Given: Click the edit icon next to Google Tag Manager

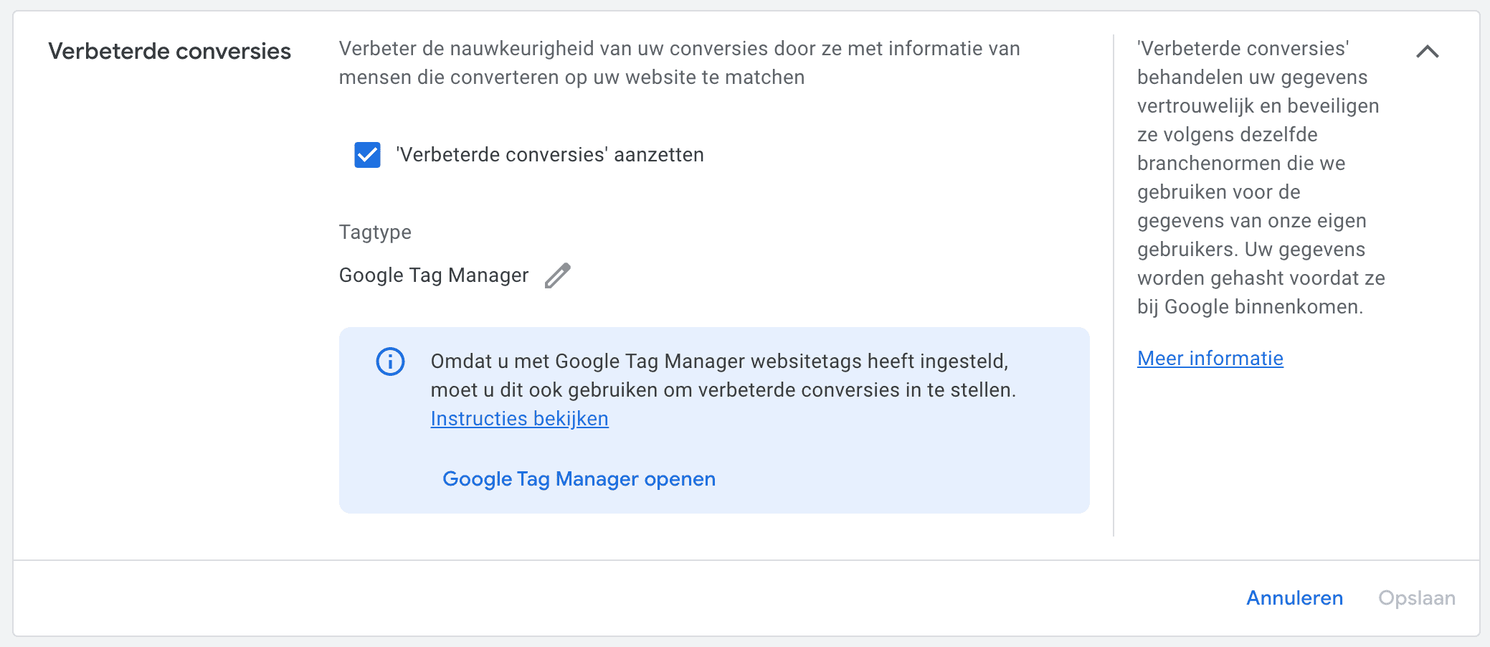Looking at the screenshot, I should click(x=559, y=275).
